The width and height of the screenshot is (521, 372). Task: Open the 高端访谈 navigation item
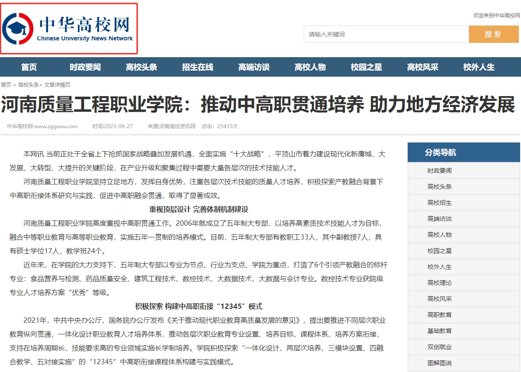click(254, 67)
